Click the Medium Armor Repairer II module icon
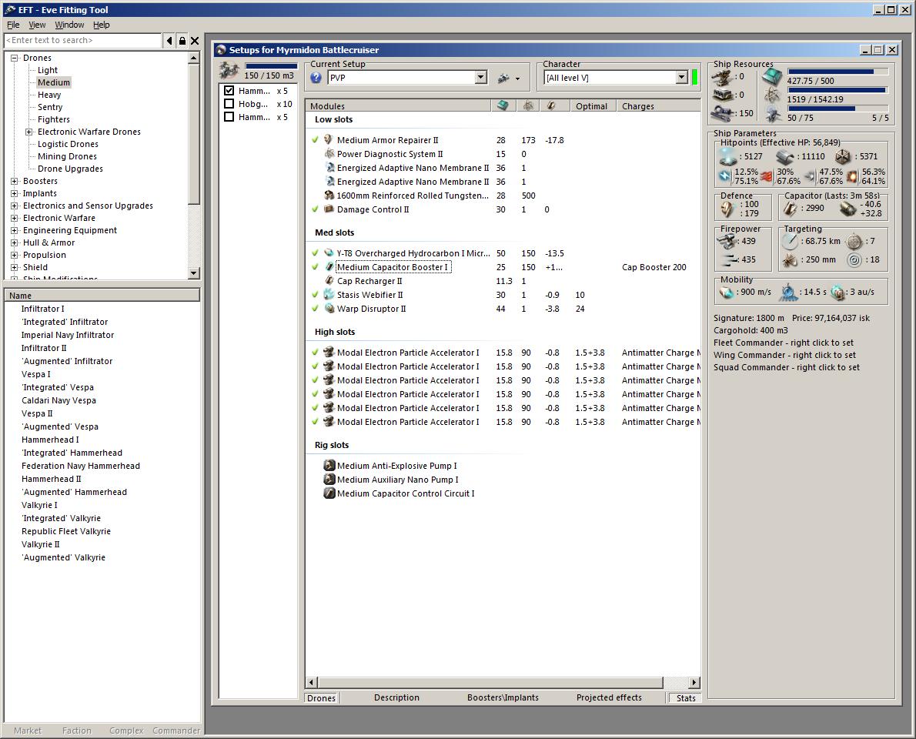916x739 pixels. tap(329, 140)
